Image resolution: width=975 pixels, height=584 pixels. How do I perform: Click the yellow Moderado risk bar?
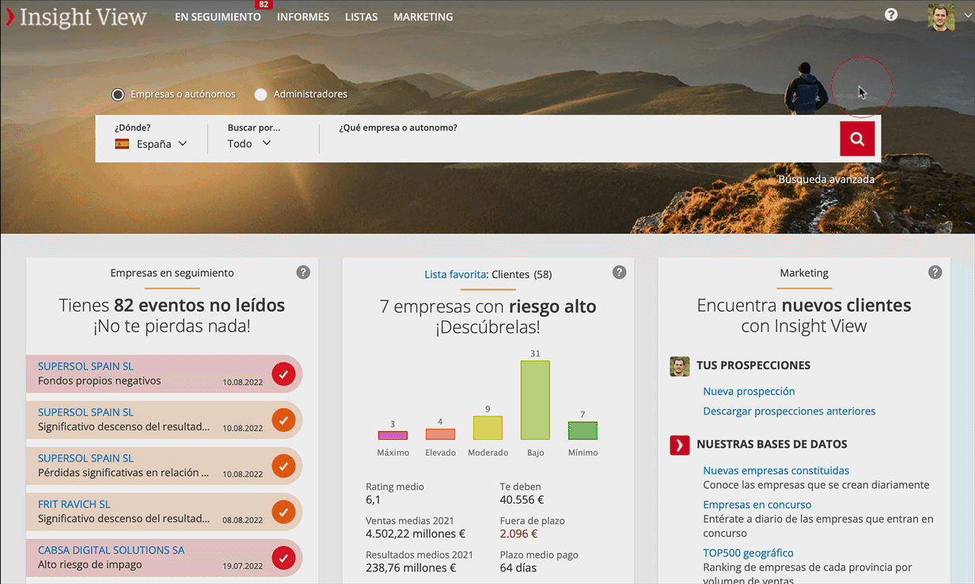(x=487, y=427)
